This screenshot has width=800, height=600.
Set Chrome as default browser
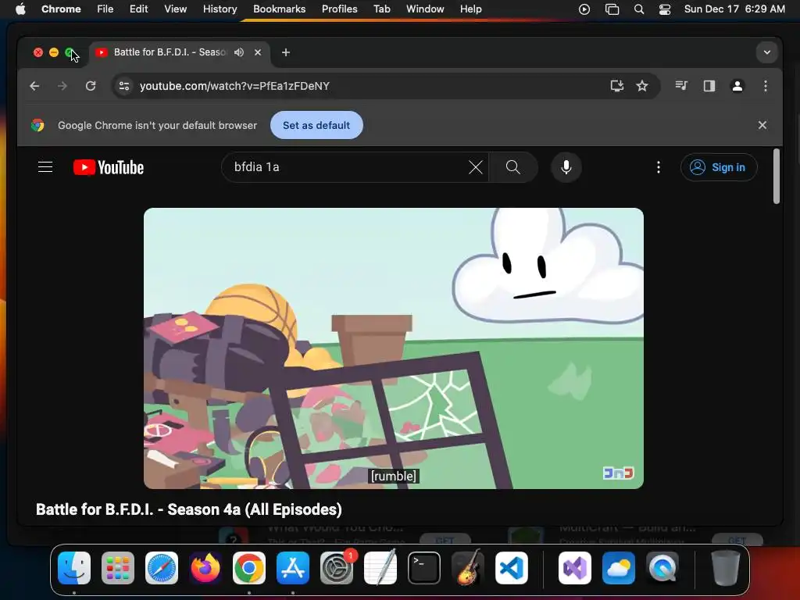pyautogui.click(x=316, y=125)
